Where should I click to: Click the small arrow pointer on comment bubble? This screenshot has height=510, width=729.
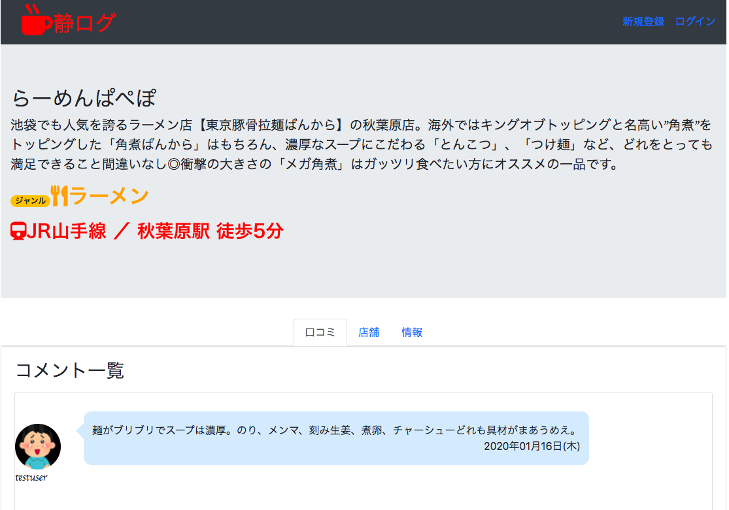(x=80, y=430)
